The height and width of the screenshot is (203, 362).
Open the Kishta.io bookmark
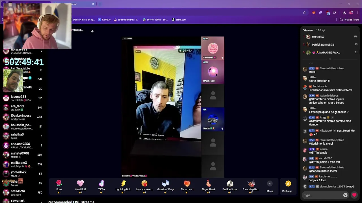104,20
